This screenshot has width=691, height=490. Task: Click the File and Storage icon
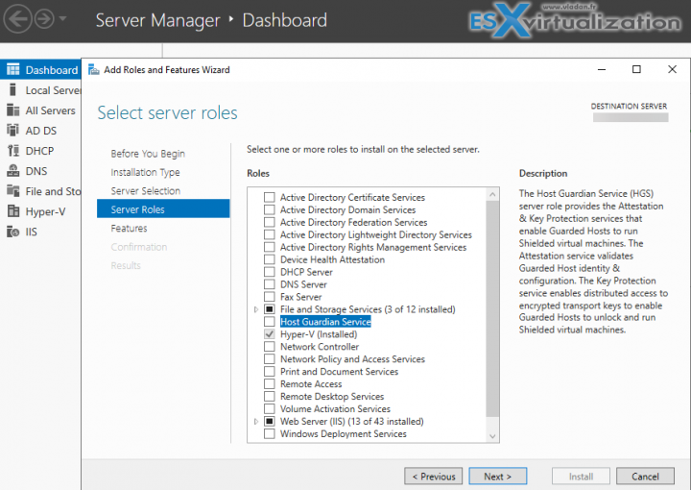pos(13,191)
